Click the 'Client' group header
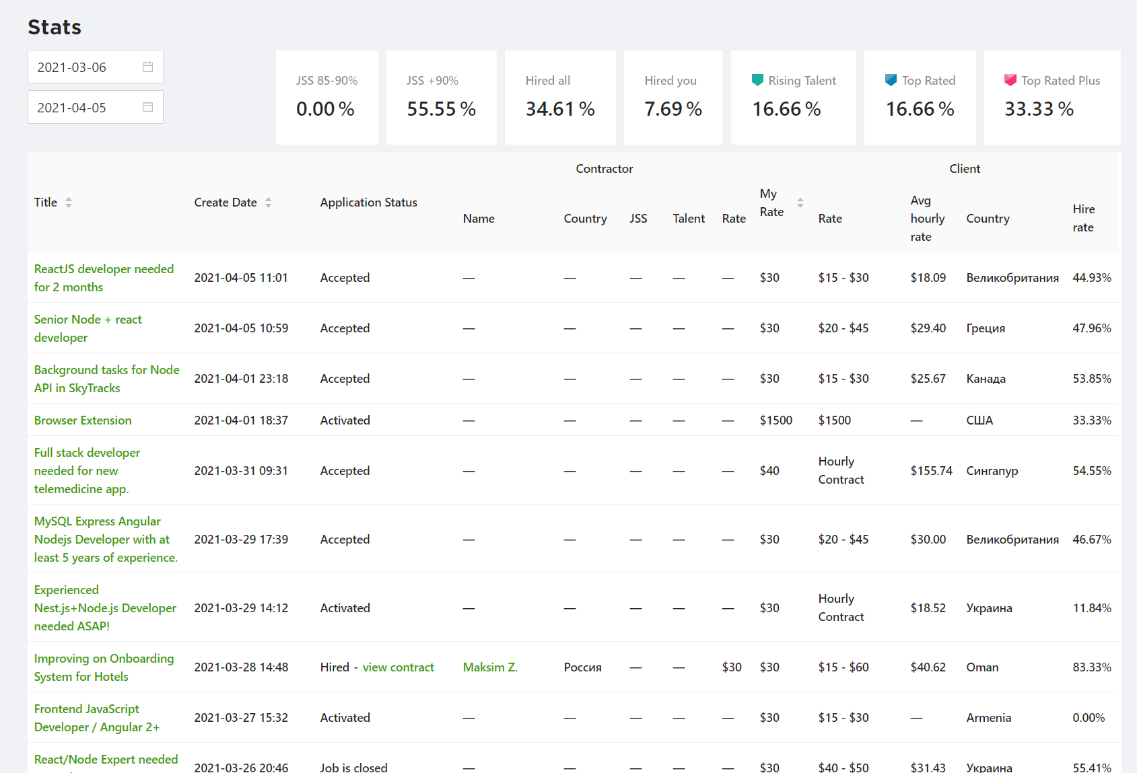1137x773 pixels. pyautogui.click(x=965, y=169)
